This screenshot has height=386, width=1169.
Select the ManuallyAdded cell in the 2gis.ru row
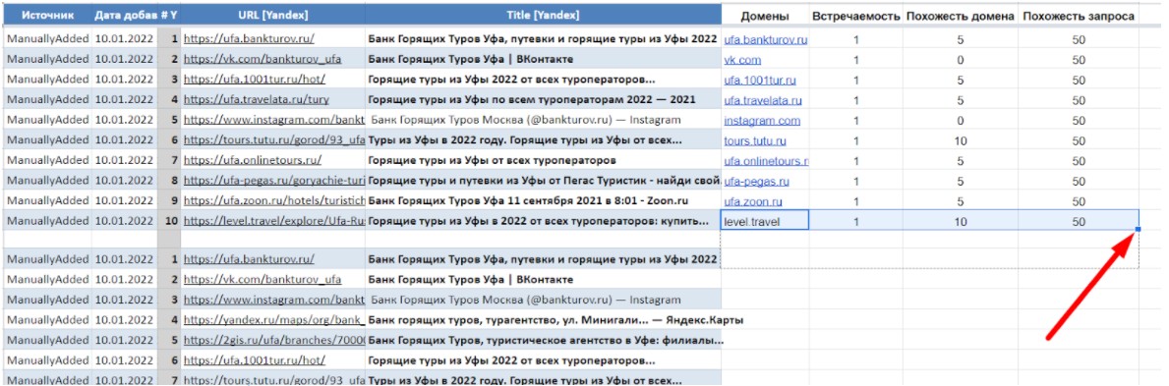(x=47, y=341)
